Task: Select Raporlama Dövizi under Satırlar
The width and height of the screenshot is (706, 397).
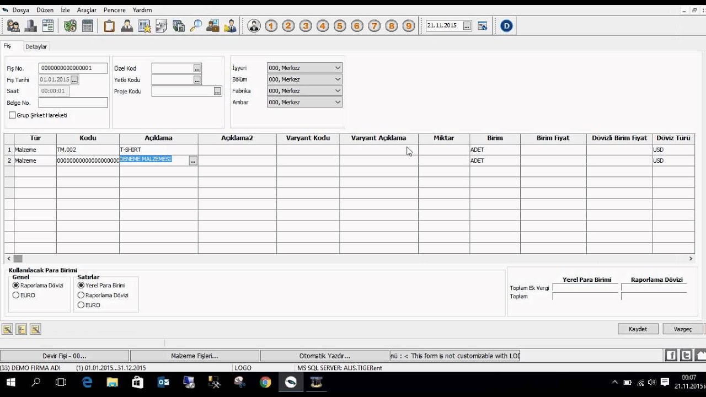Action: pyautogui.click(x=81, y=295)
